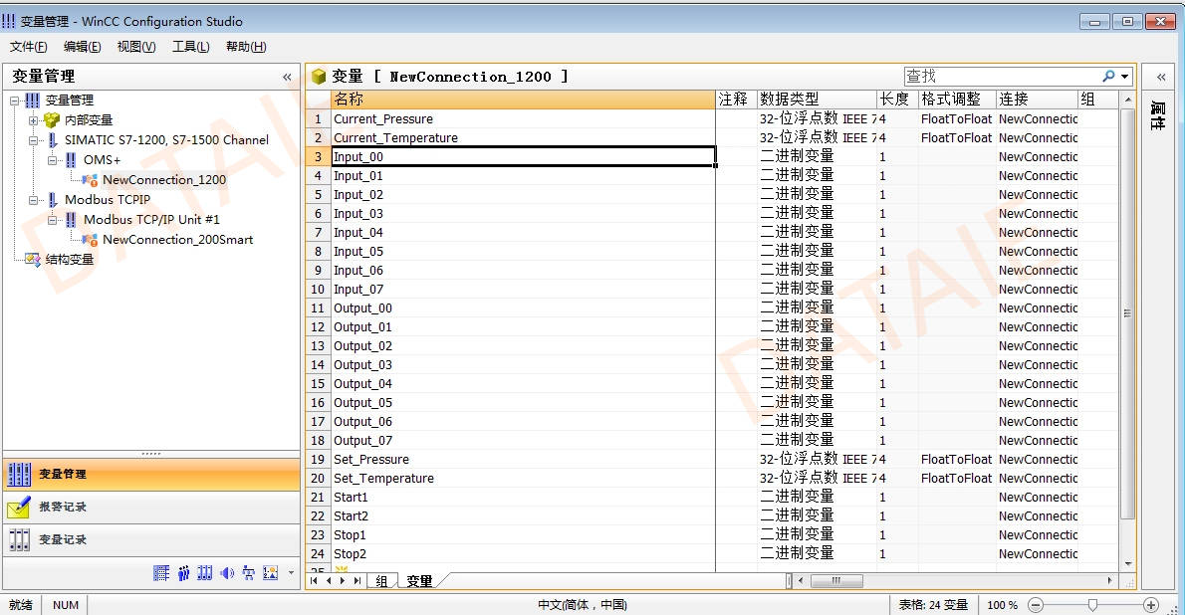Viewport: 1185px width, 615px height.
Task: Open the User Archive icon
Action: coord(205,573)
